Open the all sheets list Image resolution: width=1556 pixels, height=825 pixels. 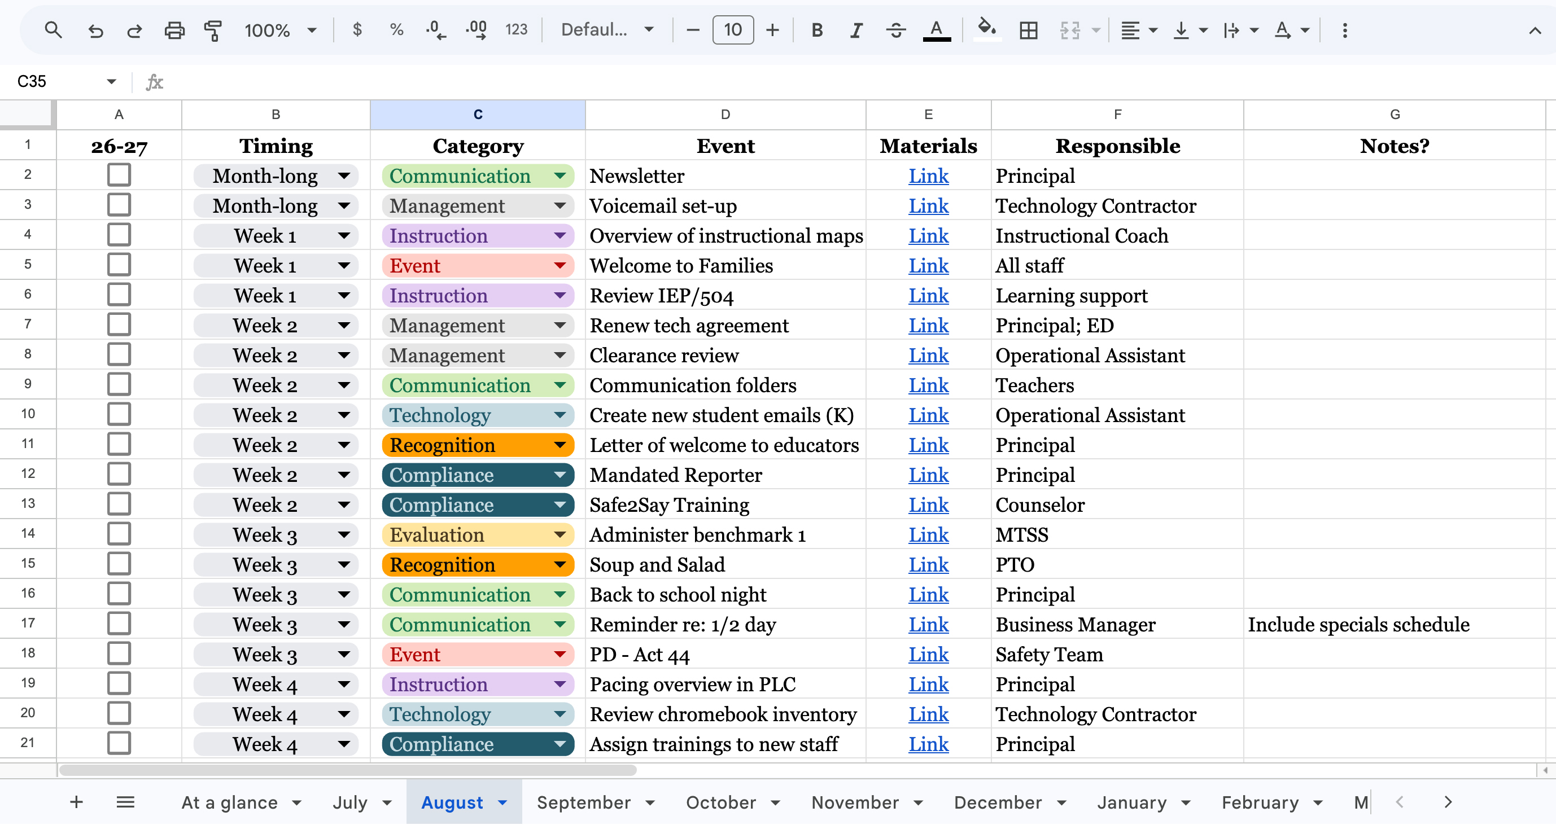(x=125, y=802)
